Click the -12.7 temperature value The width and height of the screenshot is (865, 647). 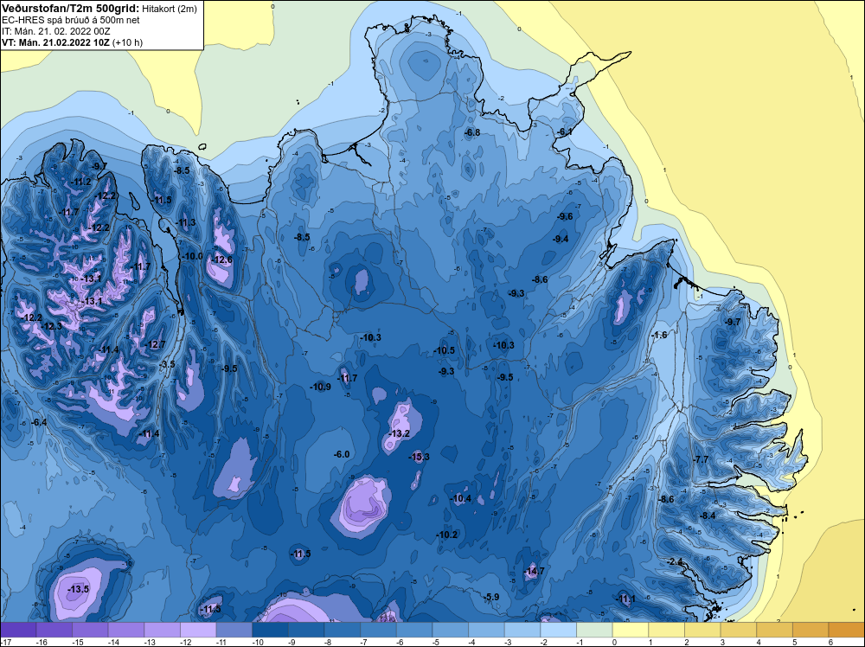tap(155, 344)
